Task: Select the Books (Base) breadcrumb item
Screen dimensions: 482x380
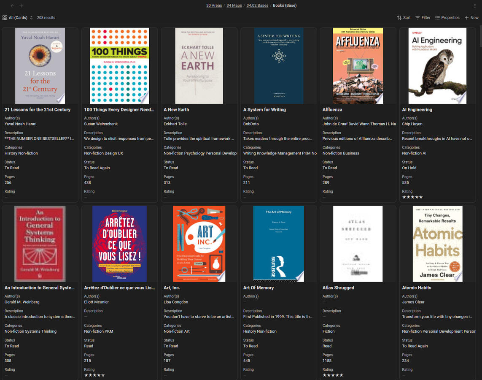Action: tap(284, 5)
